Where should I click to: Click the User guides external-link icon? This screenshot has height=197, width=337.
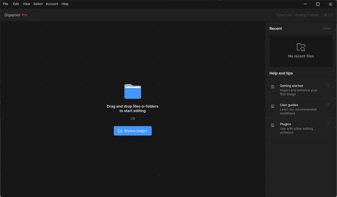coord(328,105)
